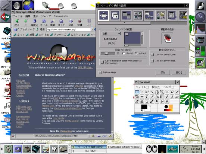This screenshot has width=206, height=154.
Task: Click Netscape Guide (ガイド) toolbar icon
Action: [61, 23]
